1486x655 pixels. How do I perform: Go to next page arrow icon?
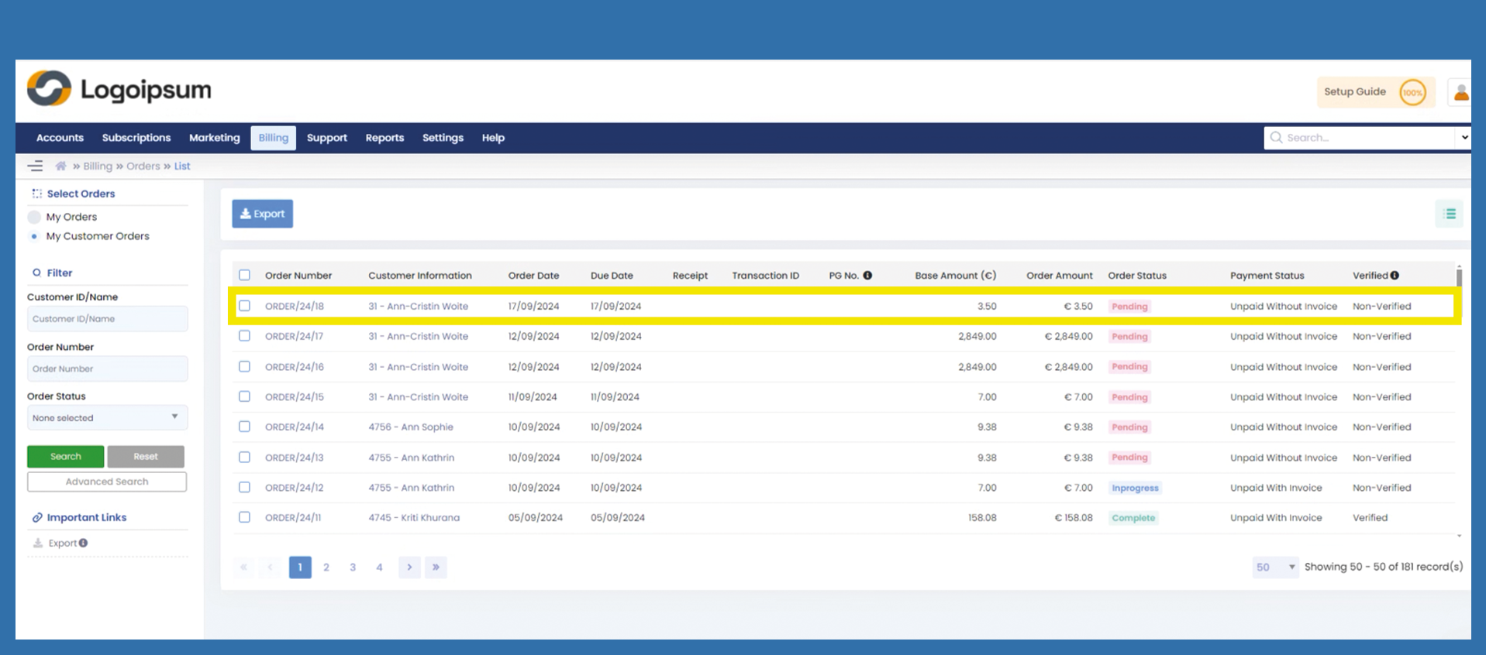409,568
